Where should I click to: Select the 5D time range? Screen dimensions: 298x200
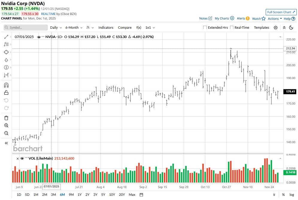pos(27,195)
